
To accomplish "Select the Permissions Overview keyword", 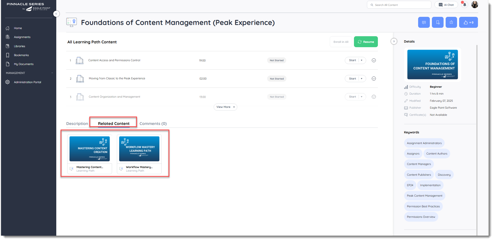I will coord(421,217).
